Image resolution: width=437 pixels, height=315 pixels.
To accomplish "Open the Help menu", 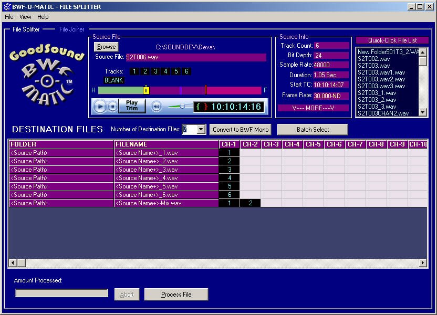I will click(43, 17).
